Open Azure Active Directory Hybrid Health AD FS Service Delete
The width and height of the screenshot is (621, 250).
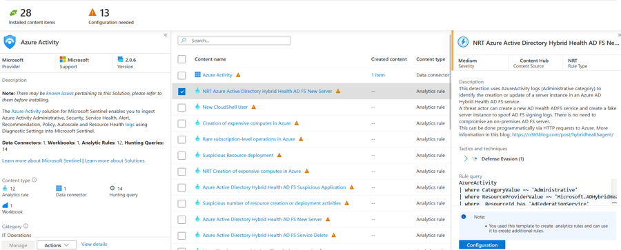[265, 236]
